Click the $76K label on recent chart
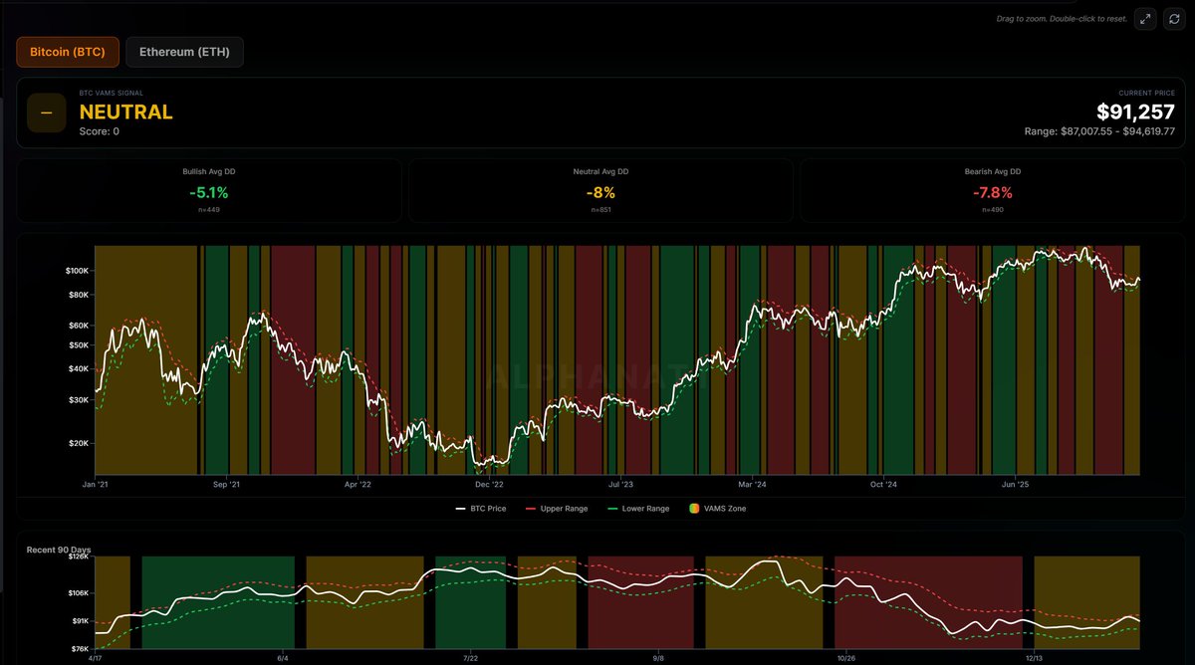Viewport: 1195px width, 665px height. (80, 649)
